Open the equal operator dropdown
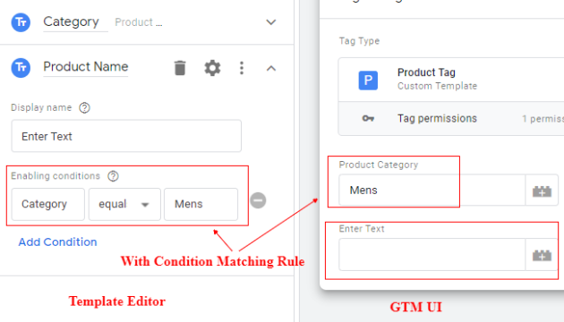564x322 pixels. coord(124,204)
